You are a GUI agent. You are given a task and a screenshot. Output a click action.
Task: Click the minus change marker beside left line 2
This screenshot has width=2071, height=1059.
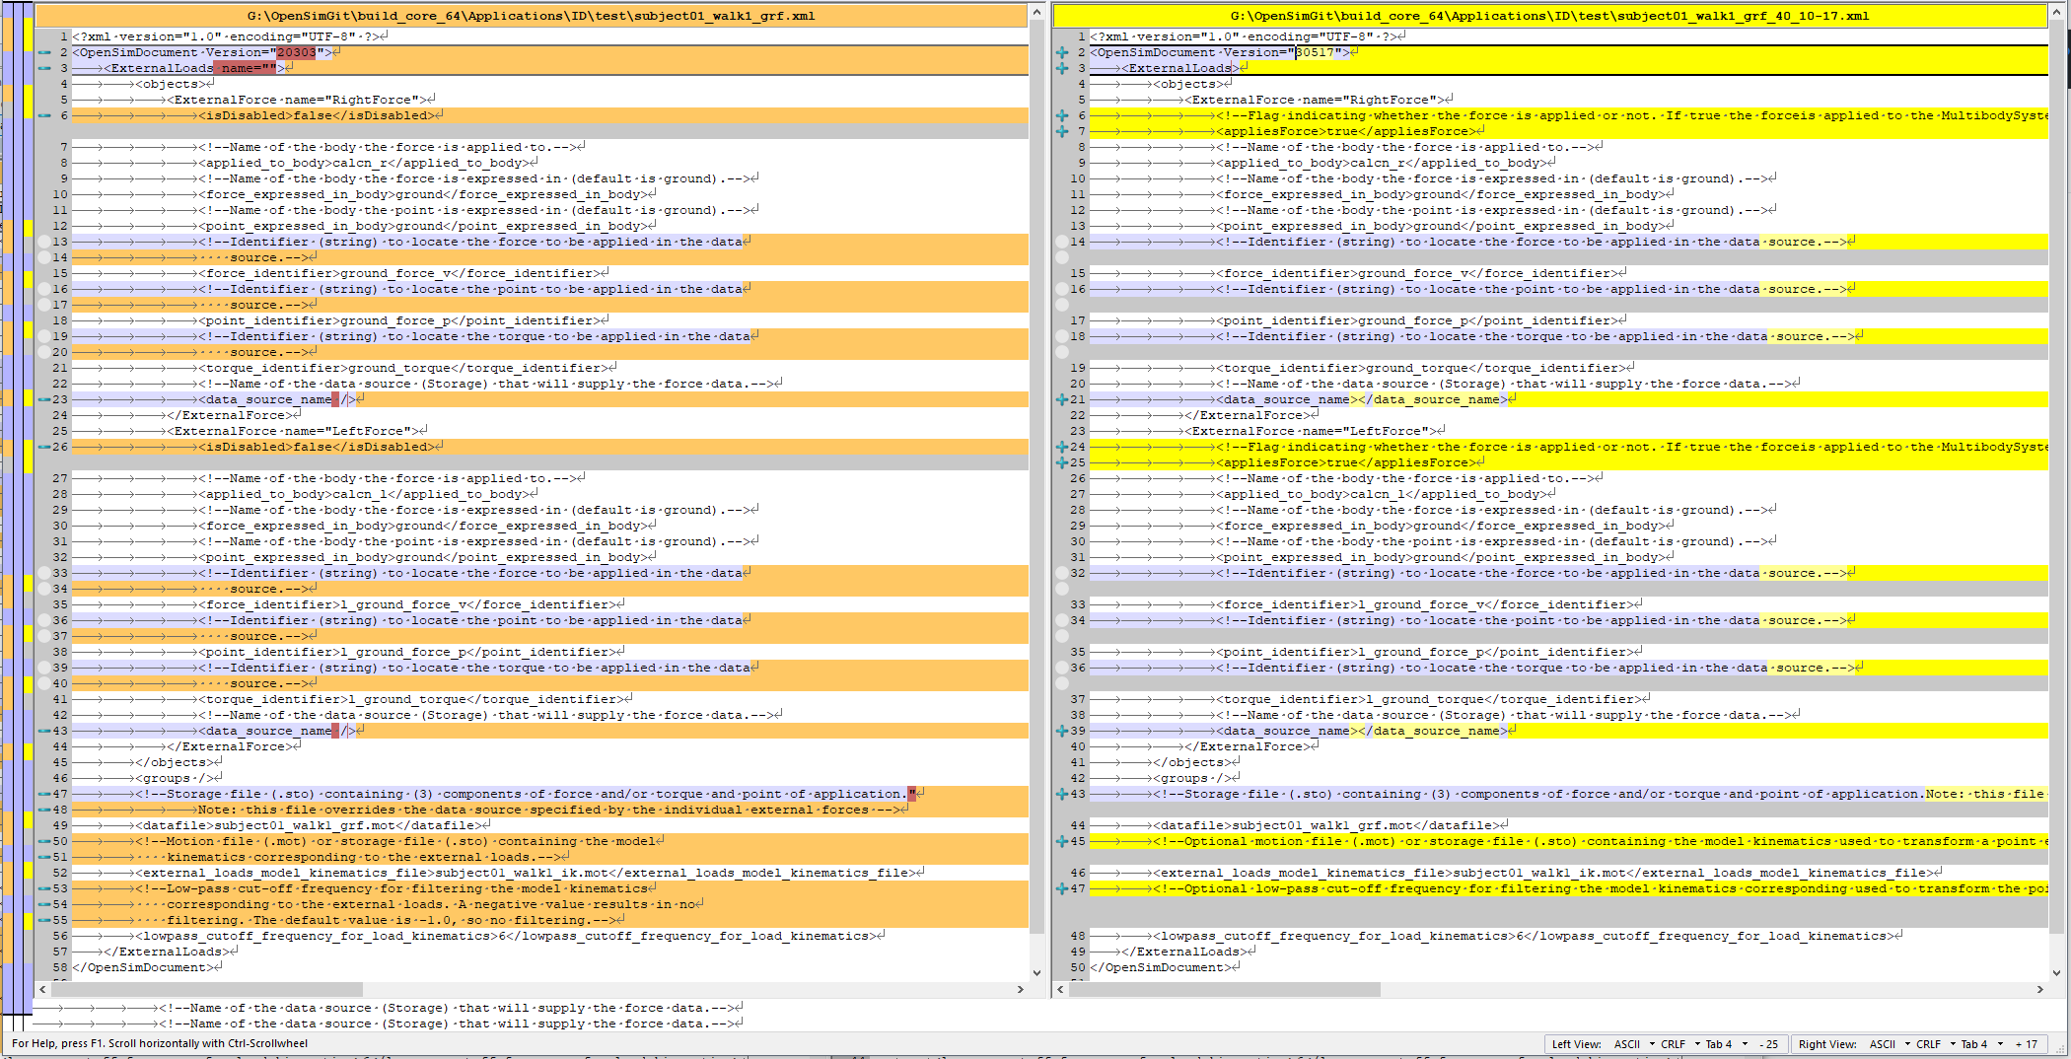(44, 51)
